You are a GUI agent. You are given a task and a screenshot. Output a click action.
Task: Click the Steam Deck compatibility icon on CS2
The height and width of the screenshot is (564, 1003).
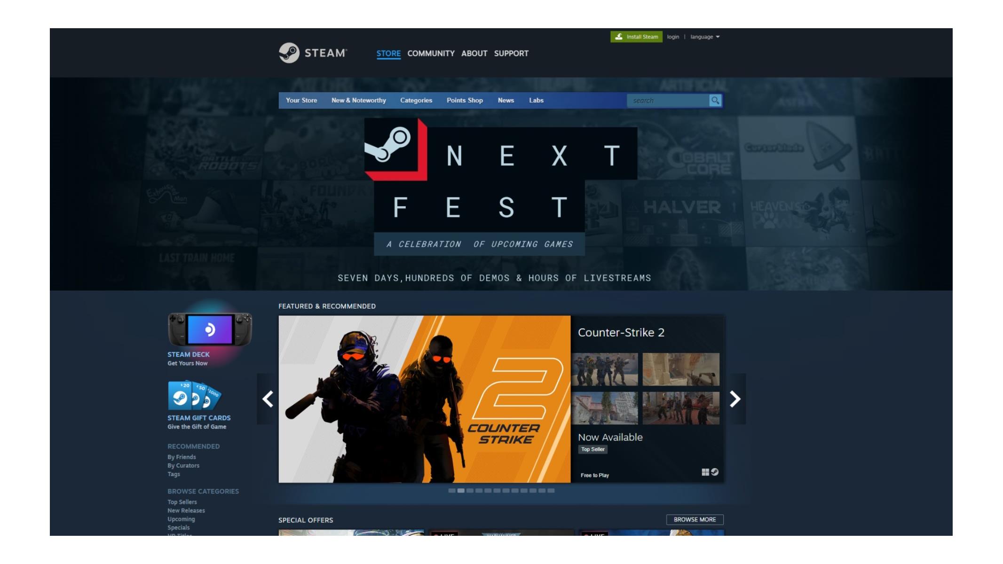714,472
